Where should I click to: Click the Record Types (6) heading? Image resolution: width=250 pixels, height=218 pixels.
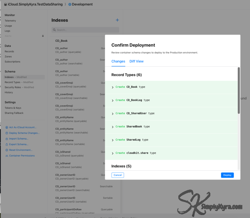point(126,75)
